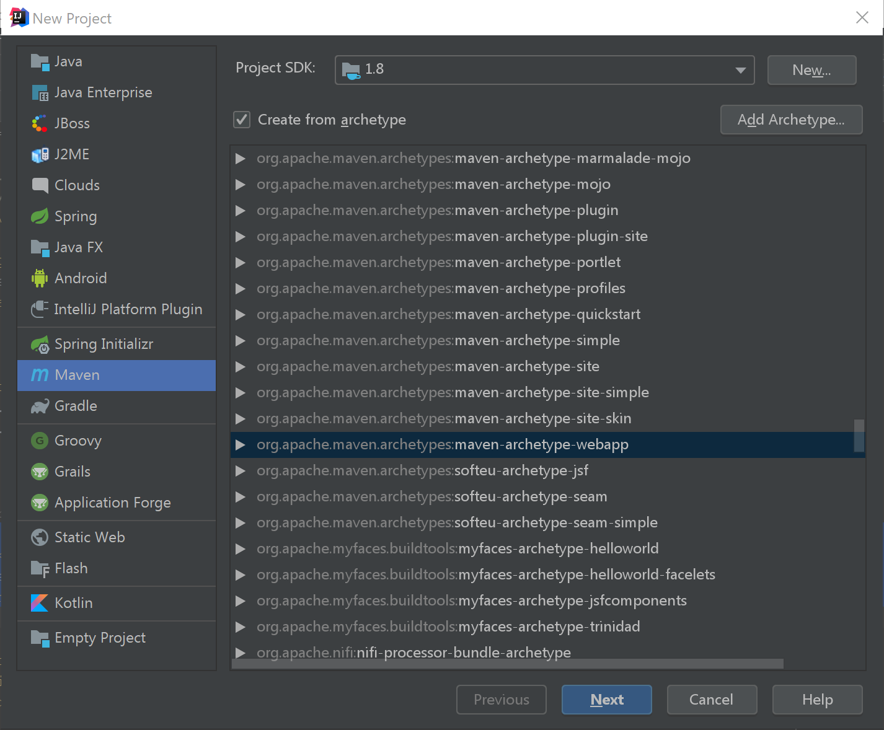
Task: Expand the maven-archetype-webapp node
Action: (x=241, y=445)
